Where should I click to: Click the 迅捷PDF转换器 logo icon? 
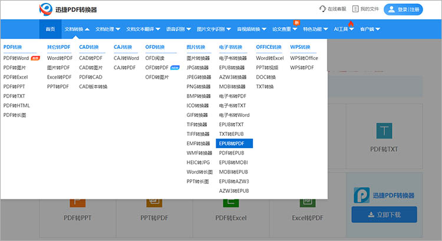[x=45, y=9]
